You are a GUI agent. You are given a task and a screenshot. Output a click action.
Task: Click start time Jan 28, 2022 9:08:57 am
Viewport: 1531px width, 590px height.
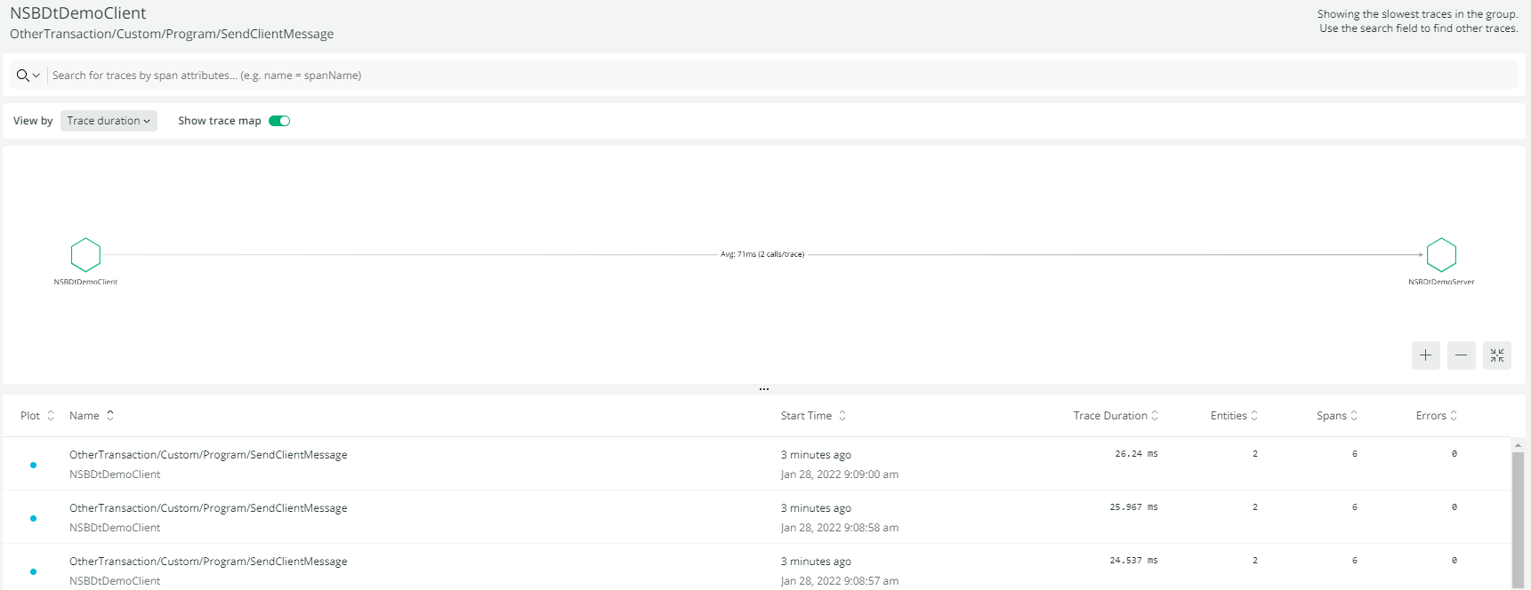[840, 581]
